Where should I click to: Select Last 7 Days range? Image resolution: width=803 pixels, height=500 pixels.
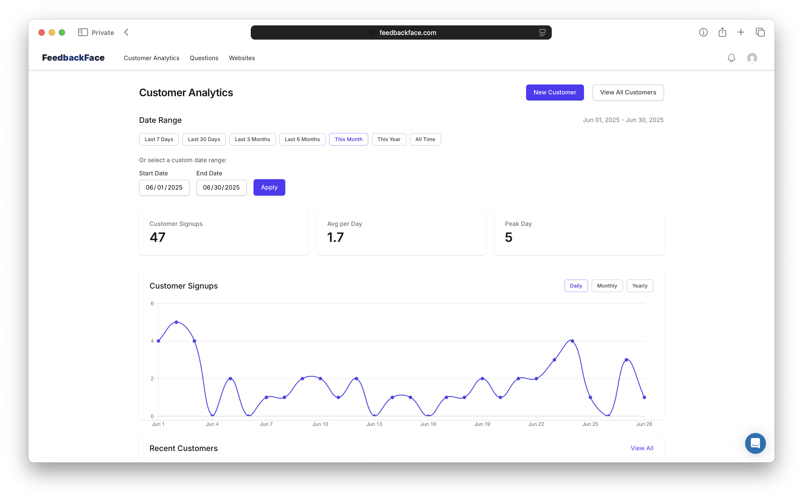pos(159,139)
